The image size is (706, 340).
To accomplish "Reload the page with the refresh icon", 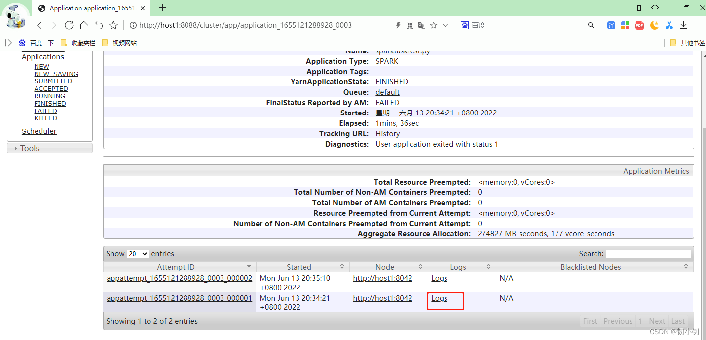I will 69,25.
